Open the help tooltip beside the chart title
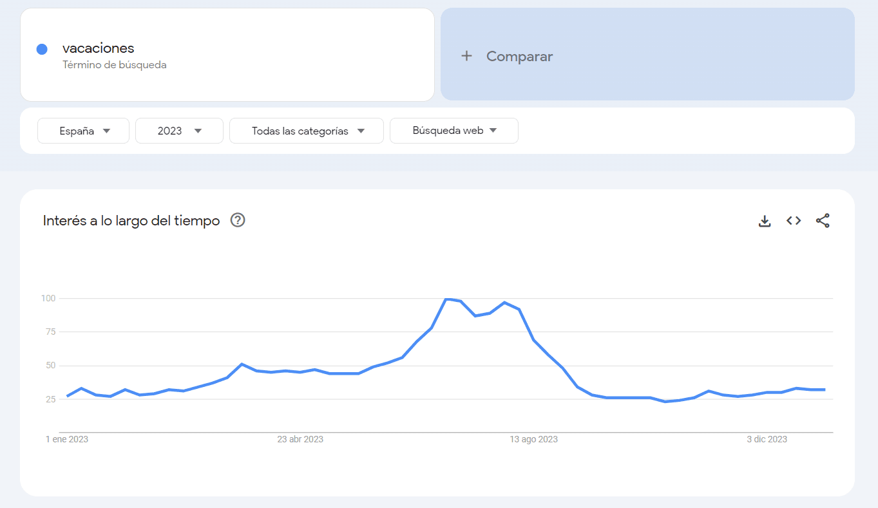Screen dimensions: 878x508 click(x=237, y=220)
